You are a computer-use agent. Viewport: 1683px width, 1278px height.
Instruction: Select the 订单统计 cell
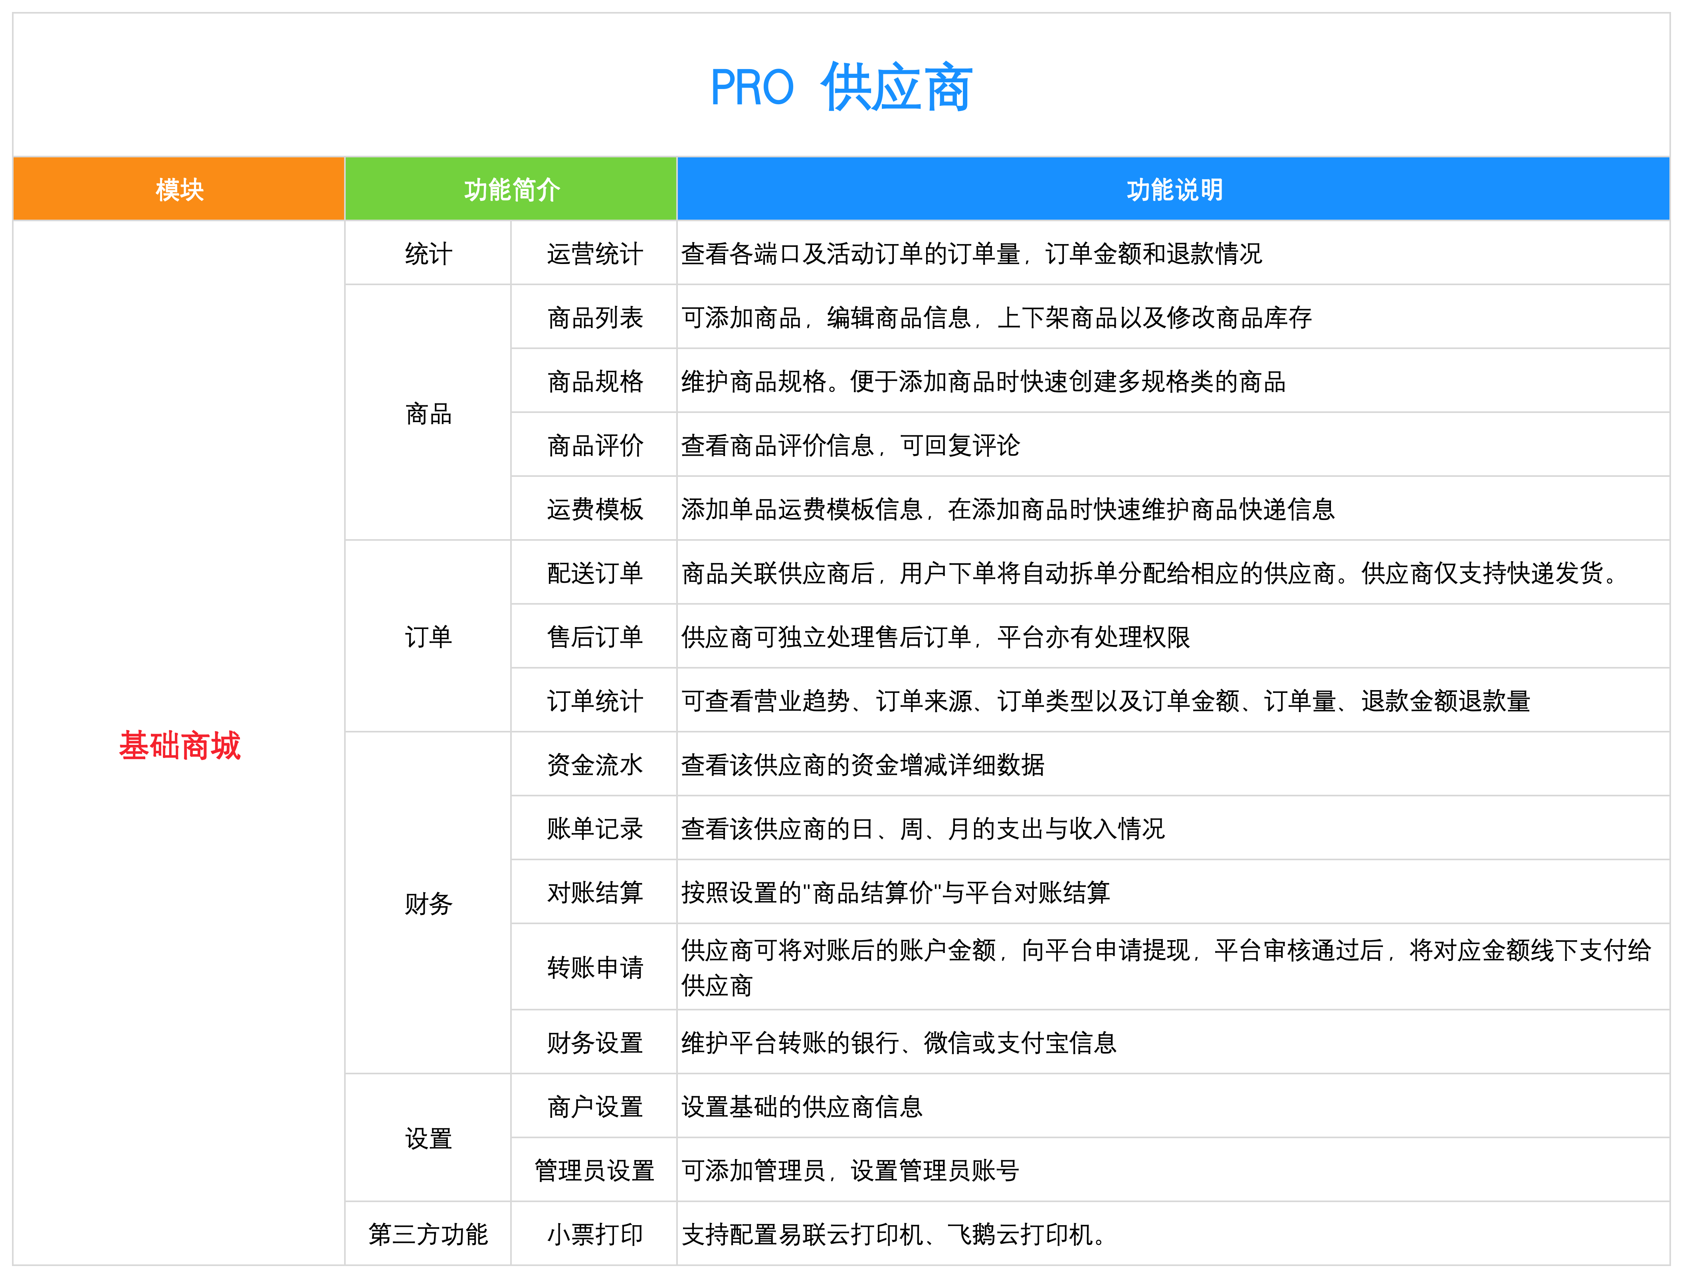point(594,701)
